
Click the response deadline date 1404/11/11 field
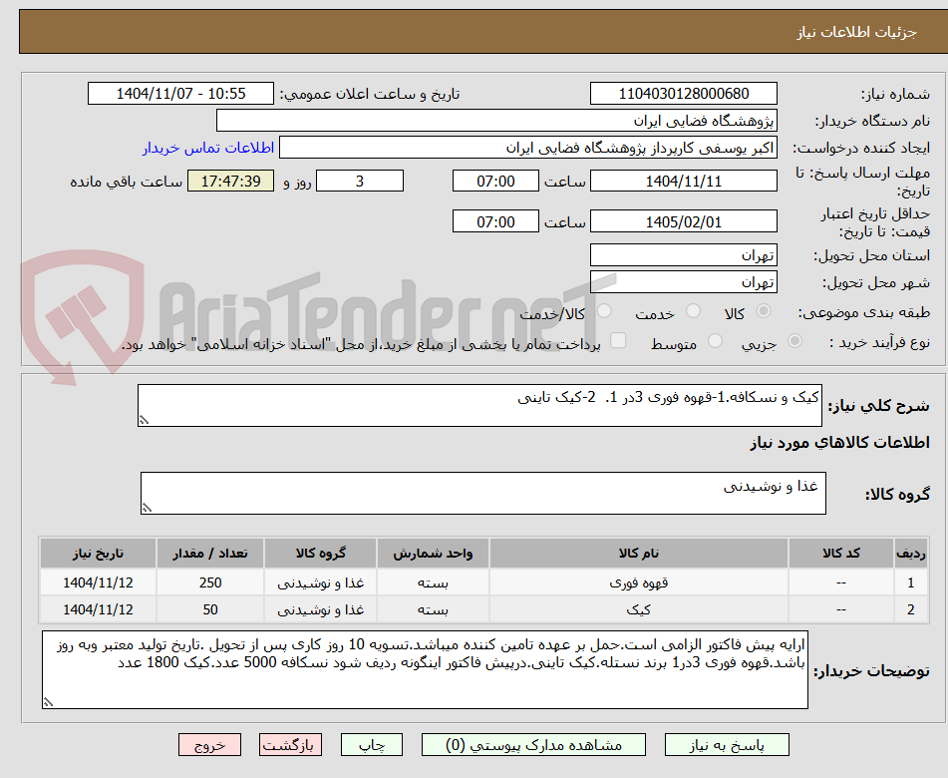point(683,181)
